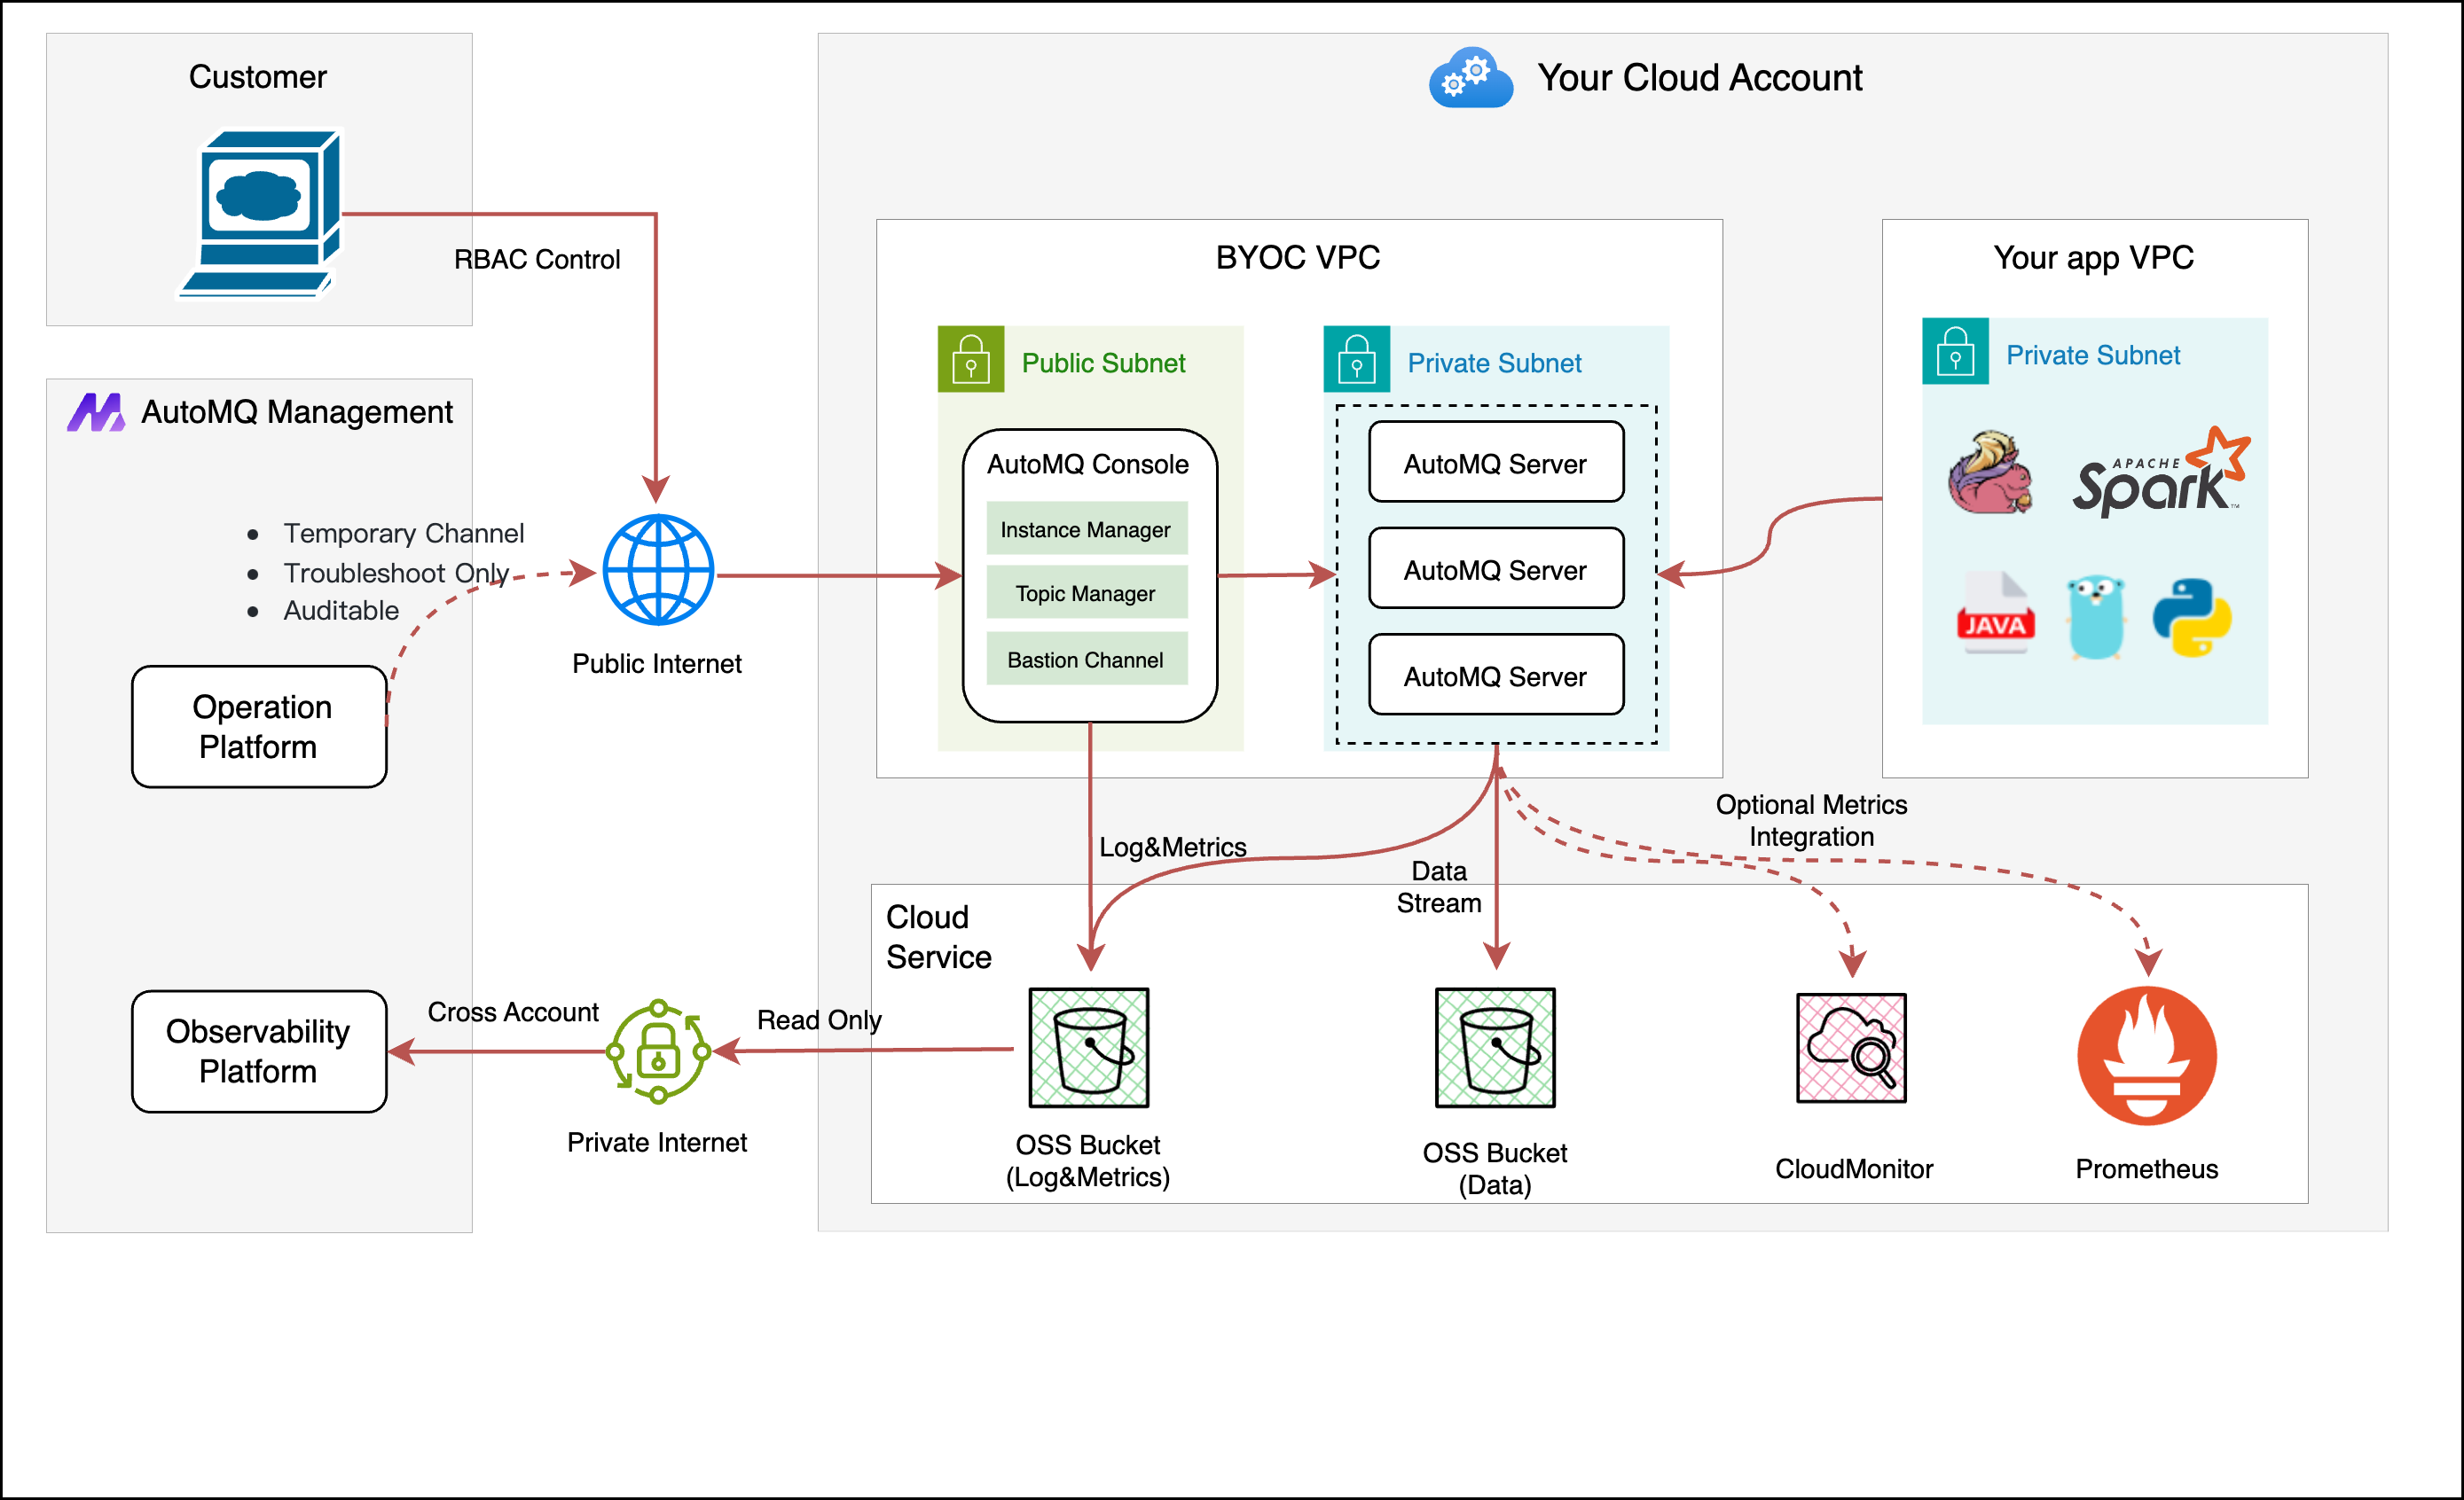Viewport: 2464px width, 1500px height.
Task: Select the bottom AutoMQ Server box
Action: pyautogui.click(x=1496, y=676)
